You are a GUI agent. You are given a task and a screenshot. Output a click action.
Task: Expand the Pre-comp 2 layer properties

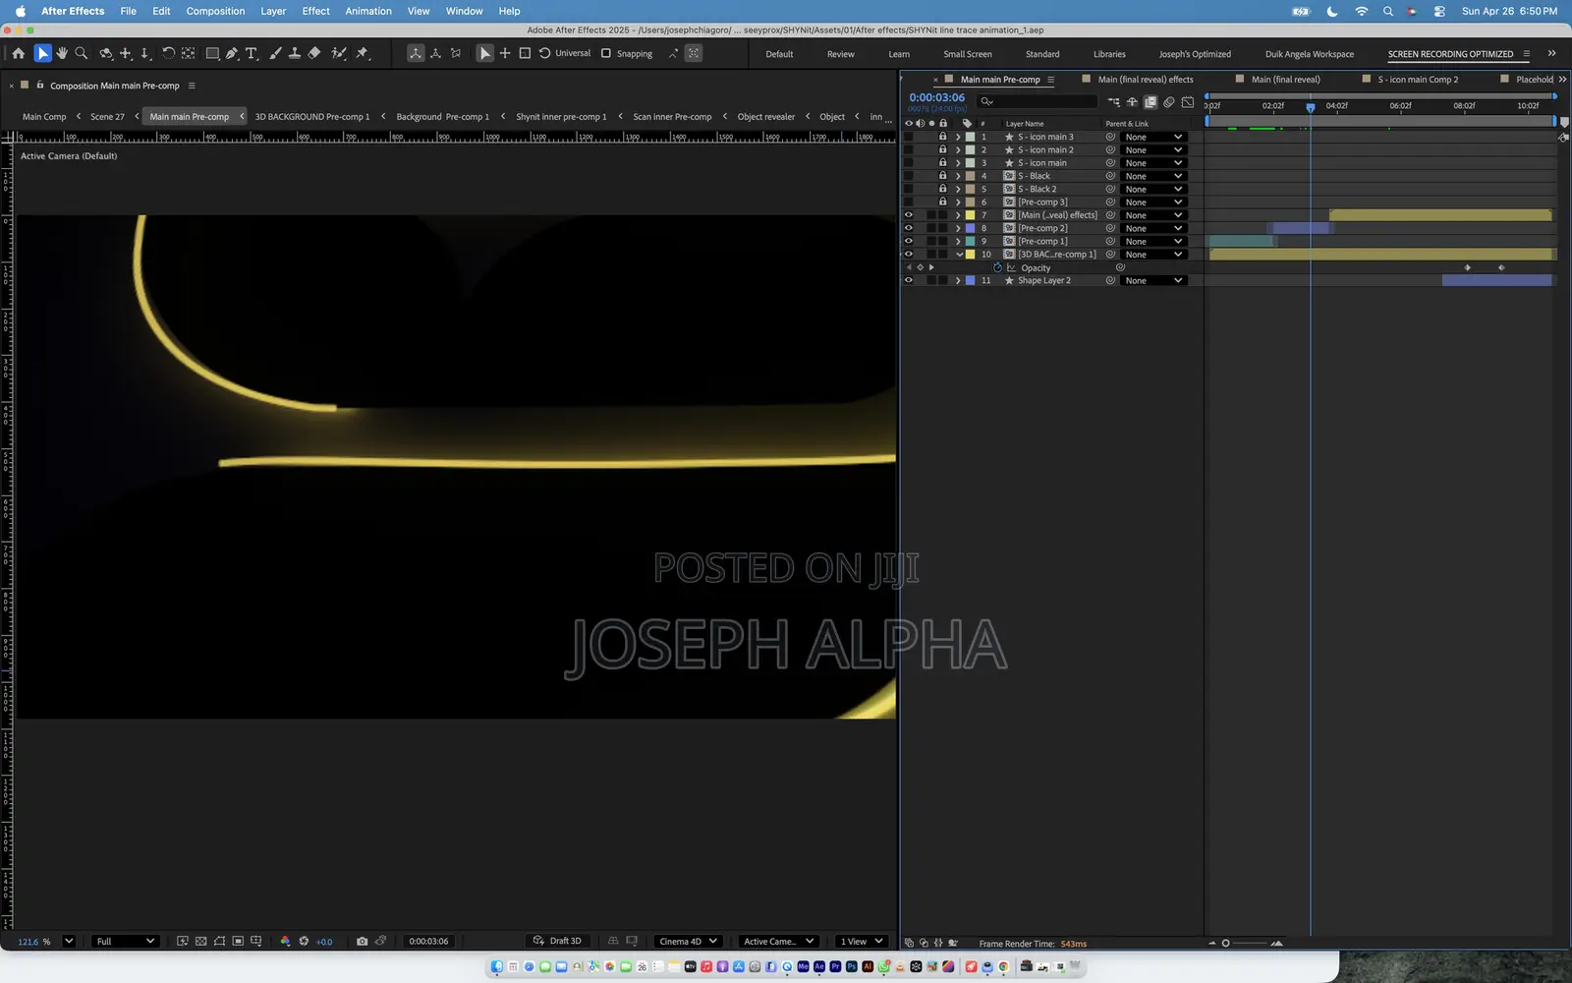click(958, 228)
